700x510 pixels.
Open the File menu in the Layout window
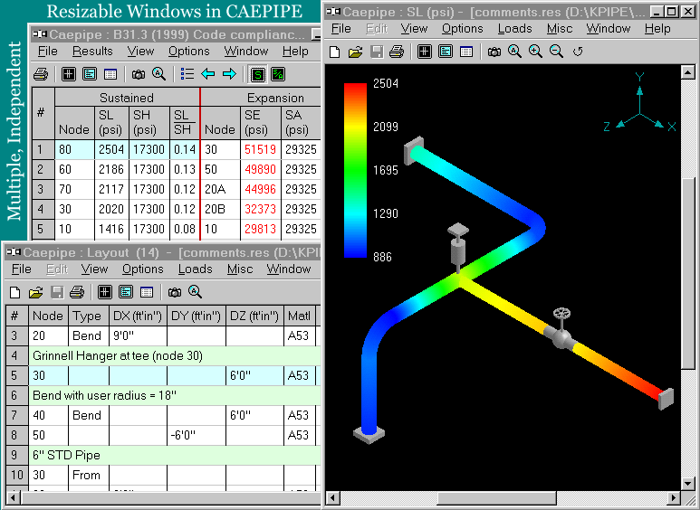click(22, 269)
